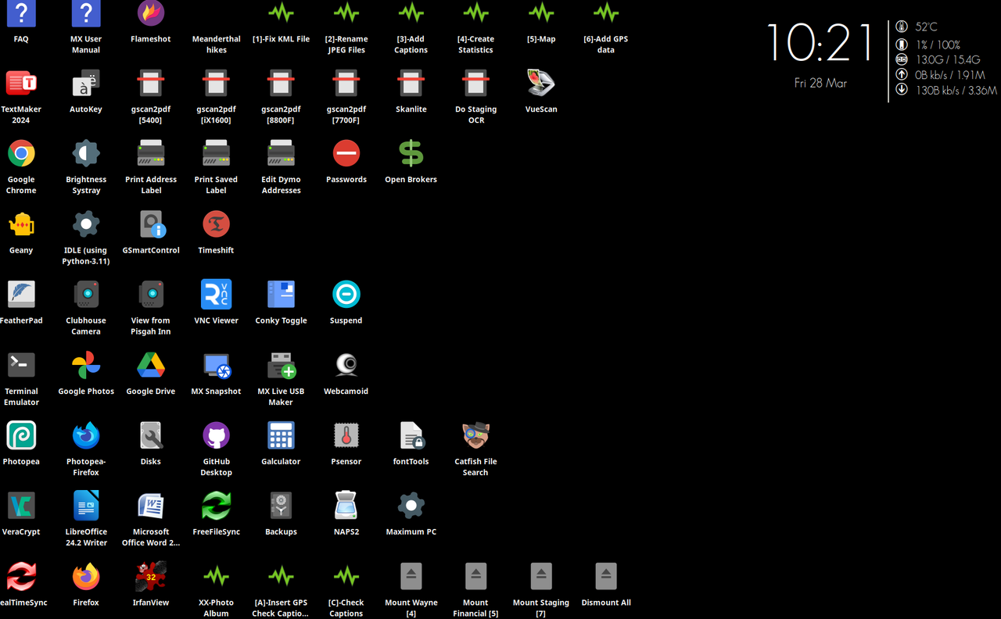Launch VeraCrypt encryption tool
The image size is (1001, 619).
(21, 506)
